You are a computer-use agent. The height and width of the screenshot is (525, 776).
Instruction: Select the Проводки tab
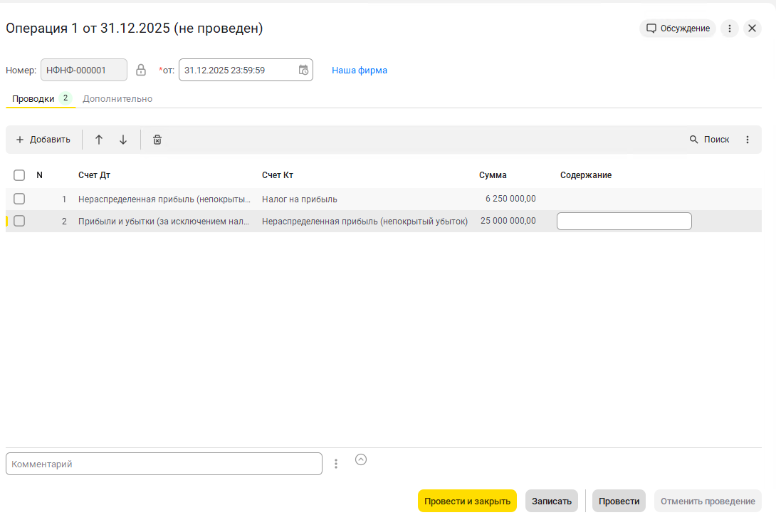click(33, 98)
